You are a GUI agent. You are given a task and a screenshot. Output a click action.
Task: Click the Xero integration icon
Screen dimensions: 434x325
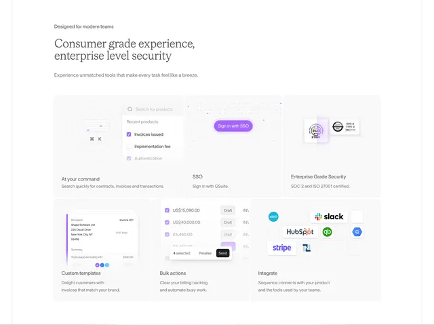coord(273,216)
